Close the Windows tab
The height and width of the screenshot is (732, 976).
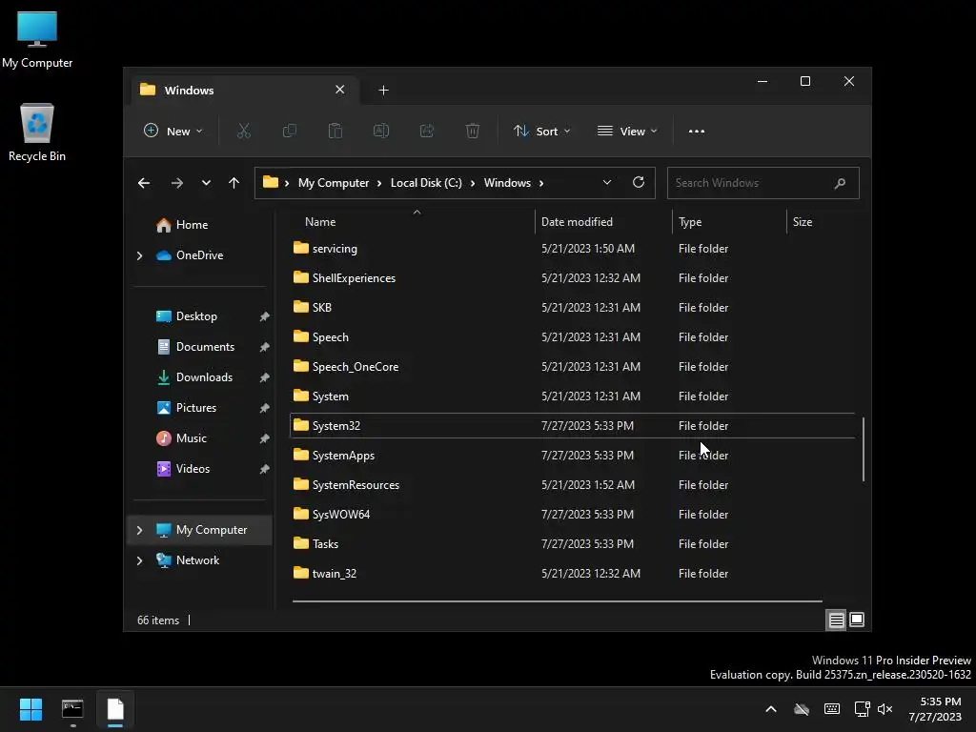pyautogui.click(x=340, y=90)
